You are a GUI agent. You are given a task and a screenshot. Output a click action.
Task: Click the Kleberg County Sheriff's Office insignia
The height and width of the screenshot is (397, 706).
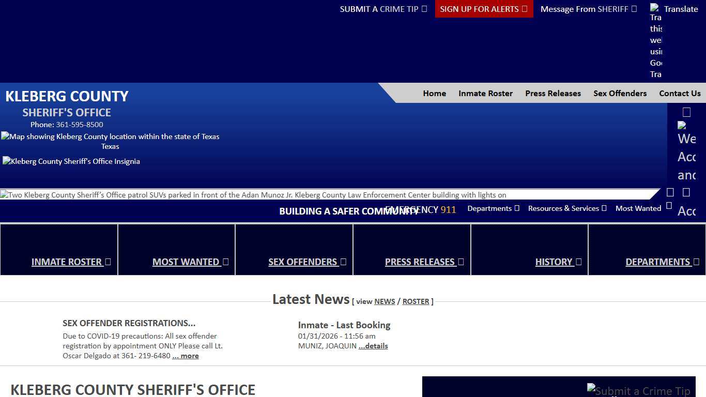(71, 161)
